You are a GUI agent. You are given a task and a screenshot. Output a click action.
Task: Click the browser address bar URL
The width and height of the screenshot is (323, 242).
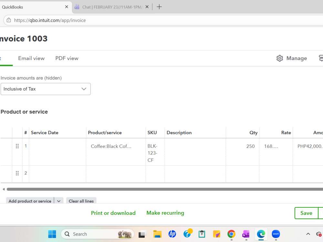(x=50, y=20)
